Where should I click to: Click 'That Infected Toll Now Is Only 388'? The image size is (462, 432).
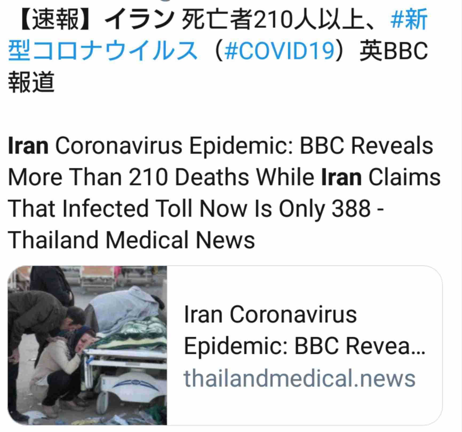click(x=189, y=209)
